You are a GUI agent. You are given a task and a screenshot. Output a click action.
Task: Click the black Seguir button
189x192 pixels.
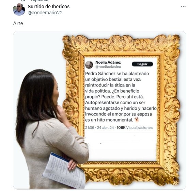pos(142,64)
